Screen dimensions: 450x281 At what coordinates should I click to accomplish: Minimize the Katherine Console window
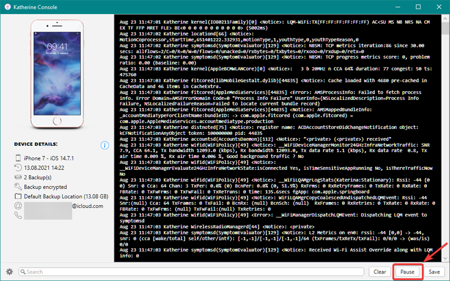(398, 7)
